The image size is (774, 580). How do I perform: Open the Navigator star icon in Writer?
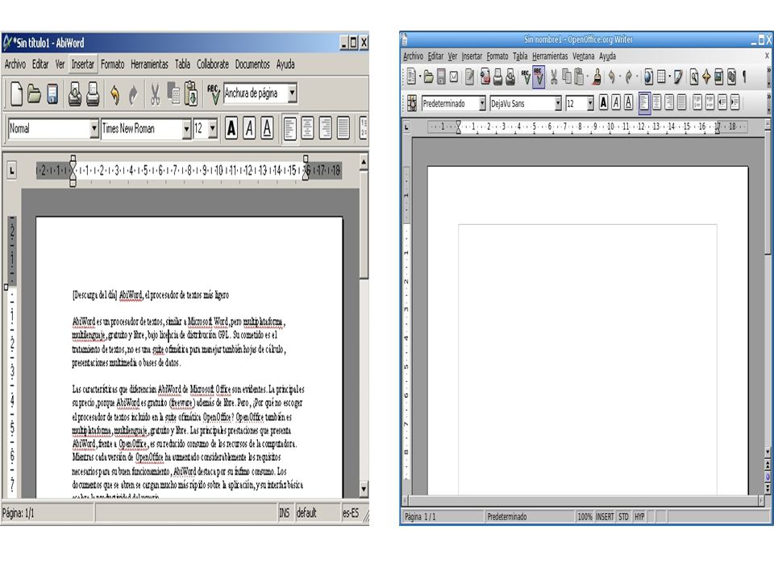[x=706, y=77]
